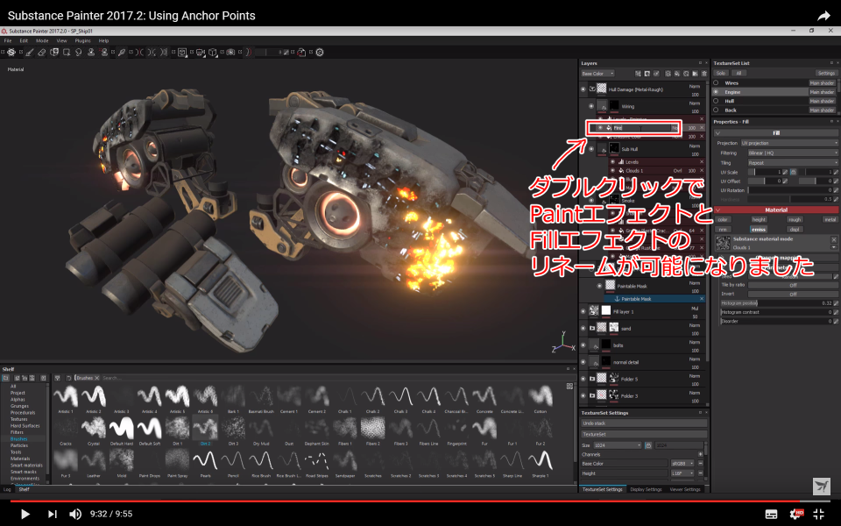Play the YouTube video
The width and height of the screenshot is (841, 526).
(x=25, y=514)
